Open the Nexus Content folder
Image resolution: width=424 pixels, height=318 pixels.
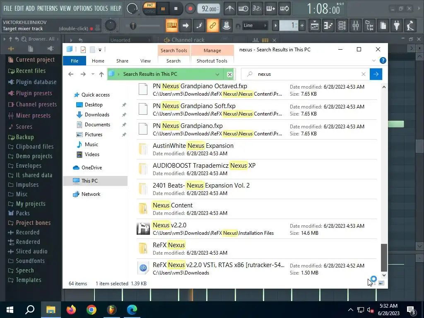click(x=257, y=209)
